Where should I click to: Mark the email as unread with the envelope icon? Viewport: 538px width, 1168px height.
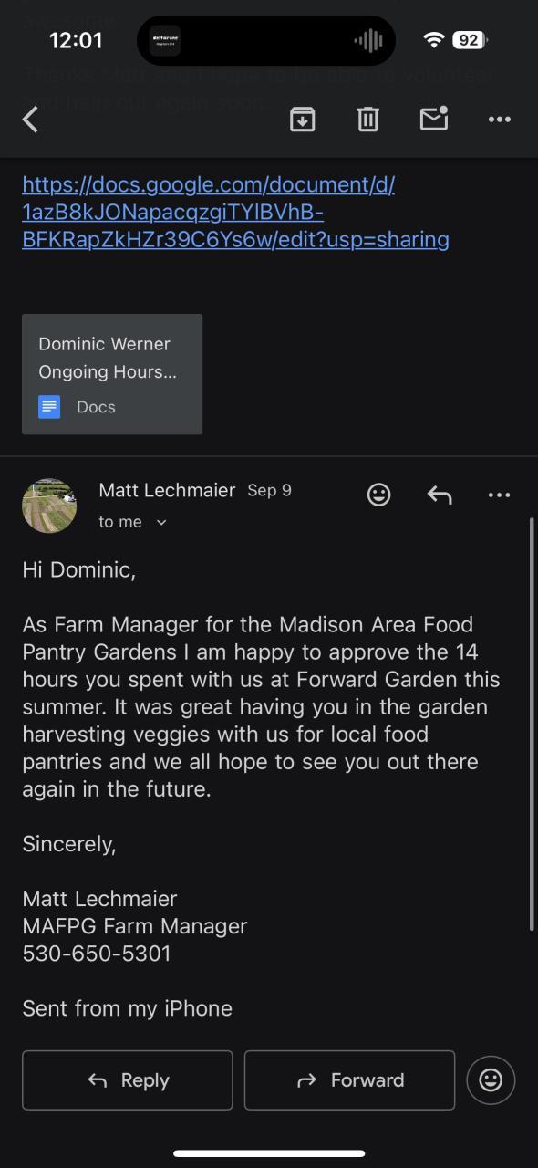[434, 119]
